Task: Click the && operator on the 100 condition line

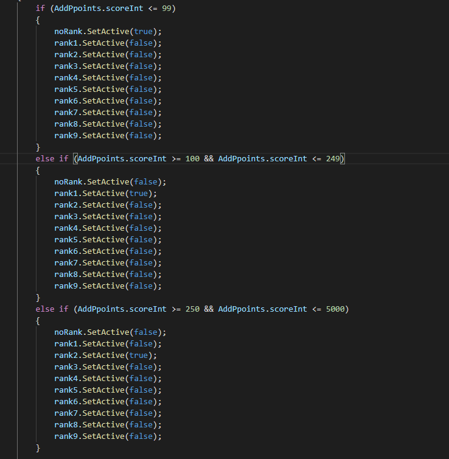Action: point(209,158)
